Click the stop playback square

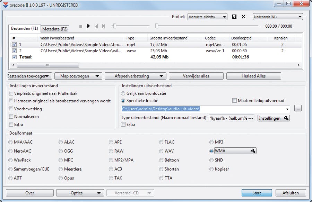click(x=80, y=26)
